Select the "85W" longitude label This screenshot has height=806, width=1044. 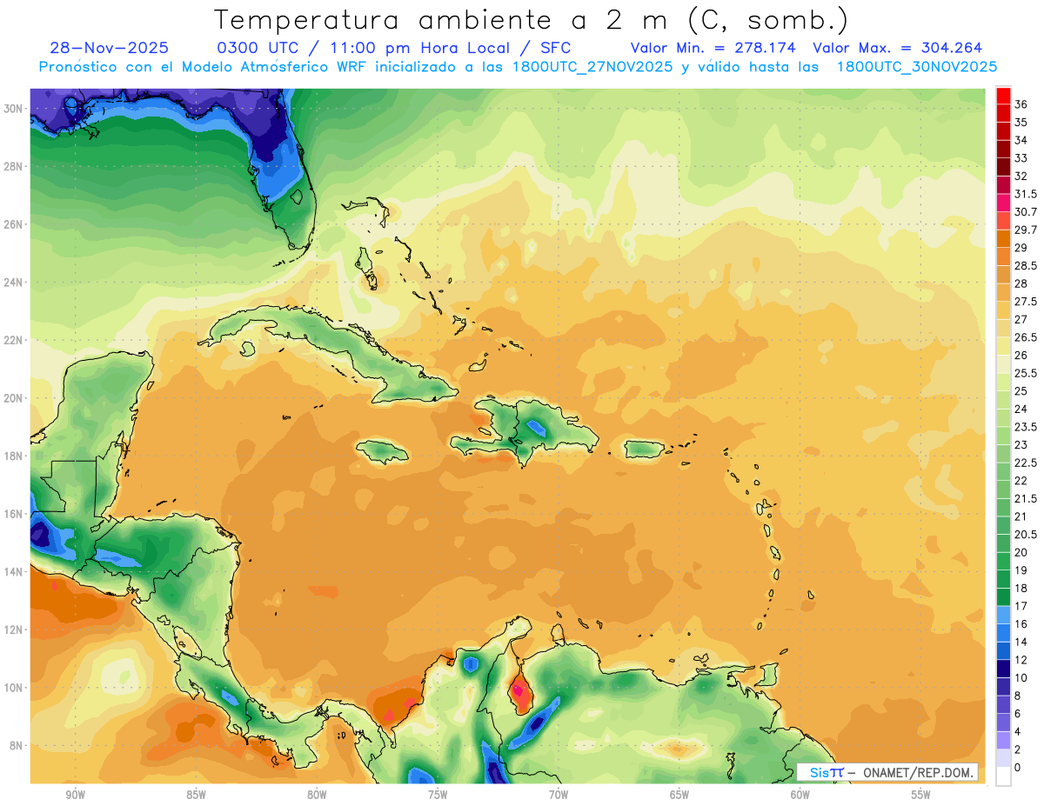[196, 795]
